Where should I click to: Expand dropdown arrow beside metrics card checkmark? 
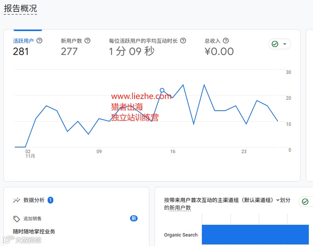tap(285, 44)
